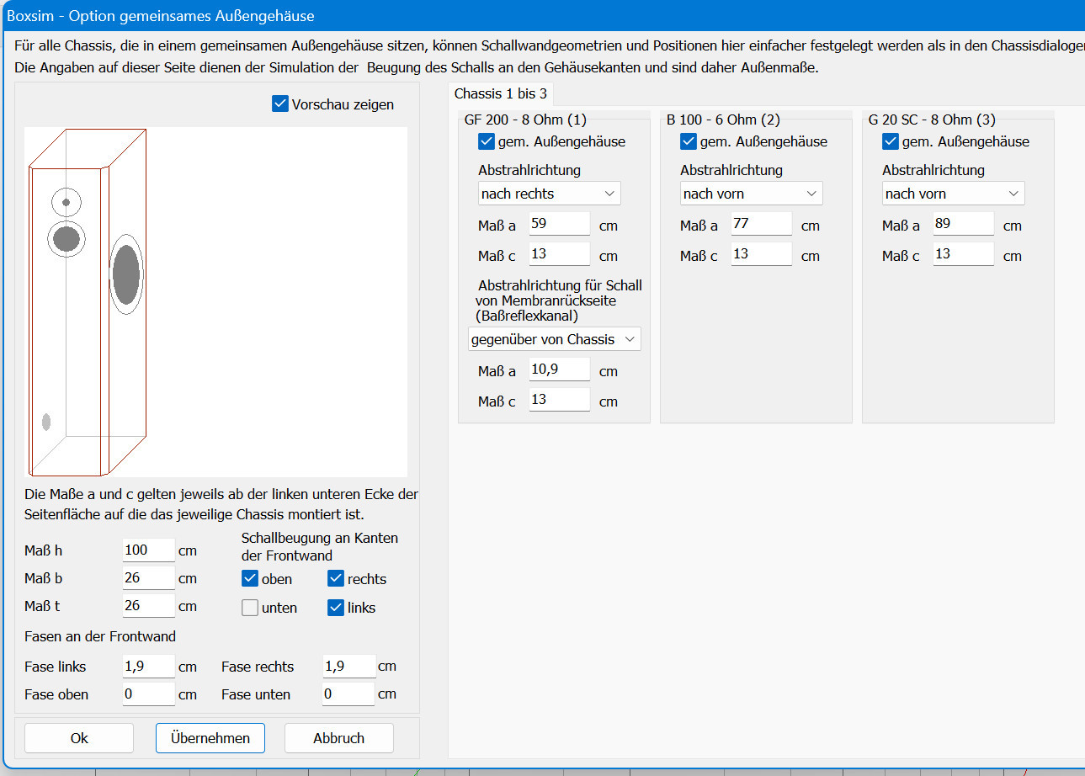This screenshot has height=776, width=1085.
Task: Open Abstrahlrichtung dropdown for B 100 chassis
Action: point(751,194)
